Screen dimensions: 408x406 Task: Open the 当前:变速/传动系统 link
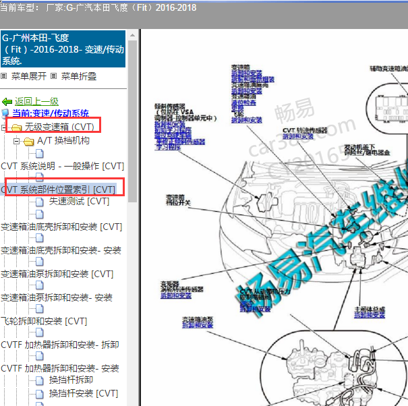tap(51, 113)
